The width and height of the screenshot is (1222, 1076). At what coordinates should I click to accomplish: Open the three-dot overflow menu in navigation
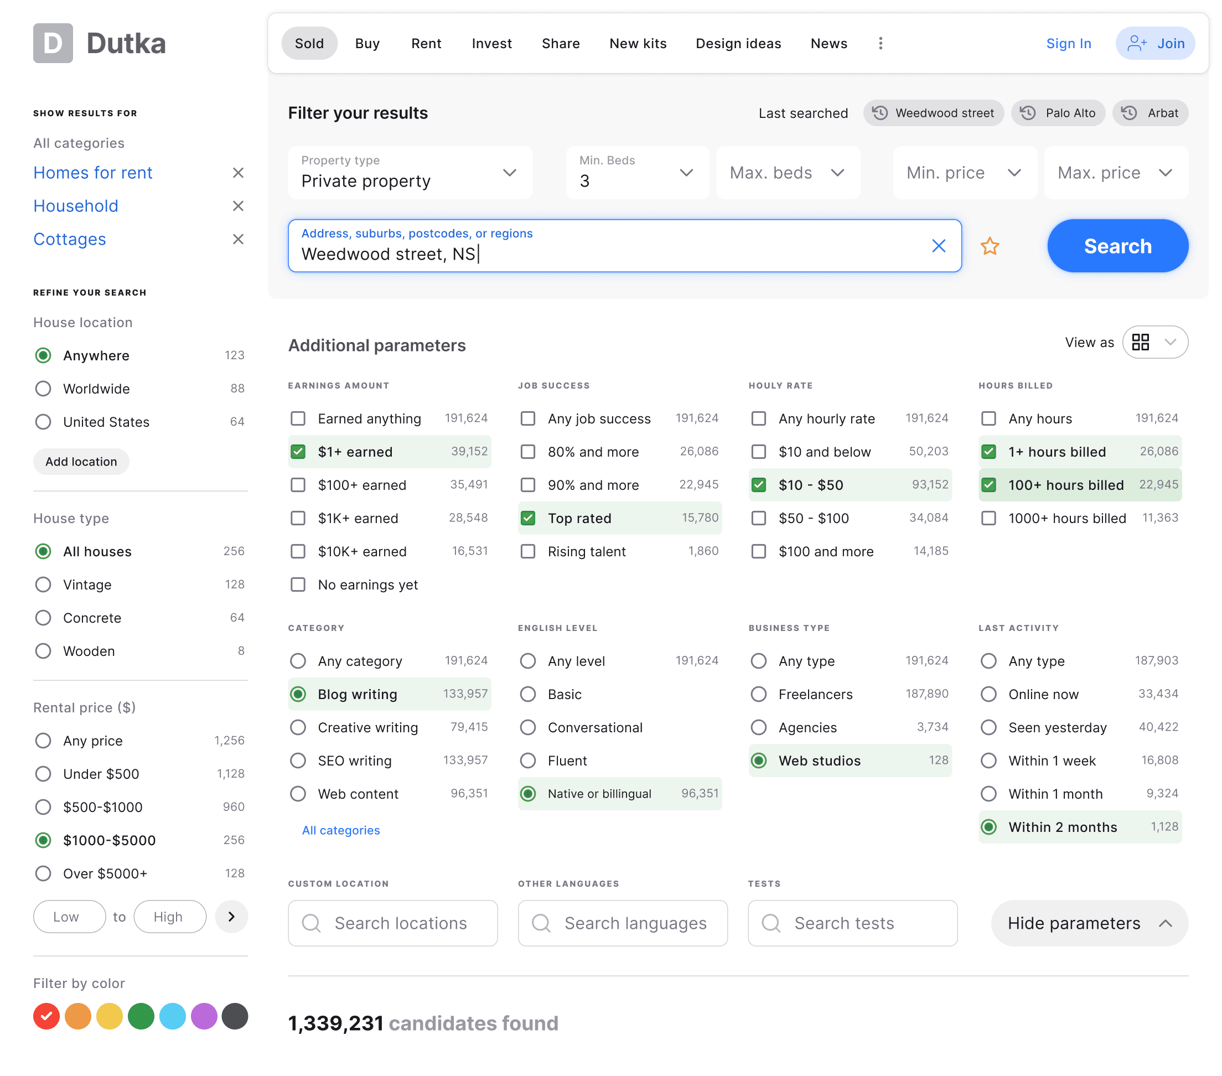coord(880,43)
